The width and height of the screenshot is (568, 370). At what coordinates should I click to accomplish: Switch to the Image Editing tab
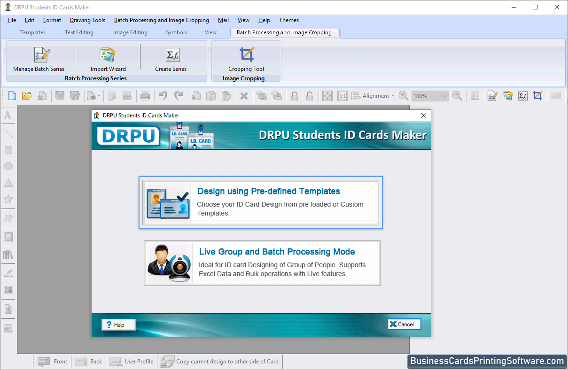pos(130,32)
